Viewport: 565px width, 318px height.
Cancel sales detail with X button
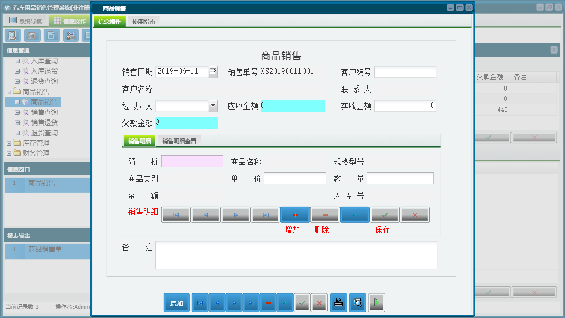click(415, 215)
